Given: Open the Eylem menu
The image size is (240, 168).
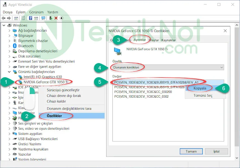Looking at the screenshot, I should 21,12.
